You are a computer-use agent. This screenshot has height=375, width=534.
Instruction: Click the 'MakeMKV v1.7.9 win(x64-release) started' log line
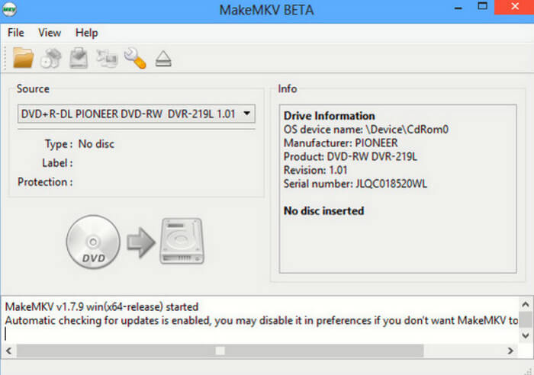pos(101,307)
